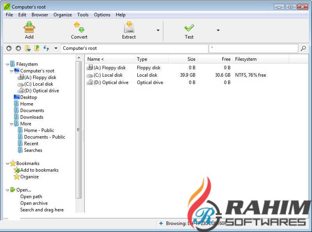312x232 pixels.
Task: Click the Add archive toolbar icon
Action: [29, 28]
